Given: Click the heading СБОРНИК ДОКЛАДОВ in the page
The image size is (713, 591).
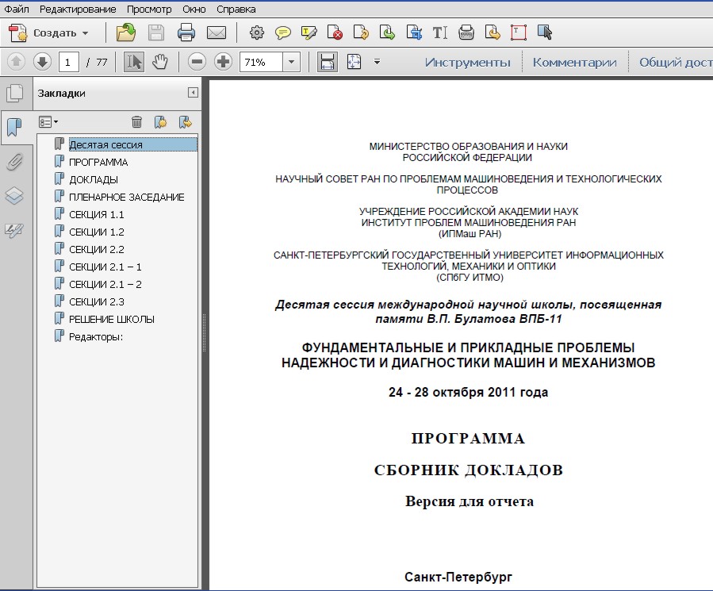Looking at the screenshot, I should coord(469,470).
